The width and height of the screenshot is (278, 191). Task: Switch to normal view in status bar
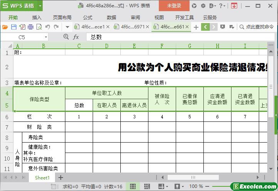point(132,186)
